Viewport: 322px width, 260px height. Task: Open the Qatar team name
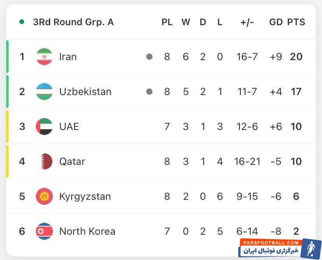click(72, 162)
